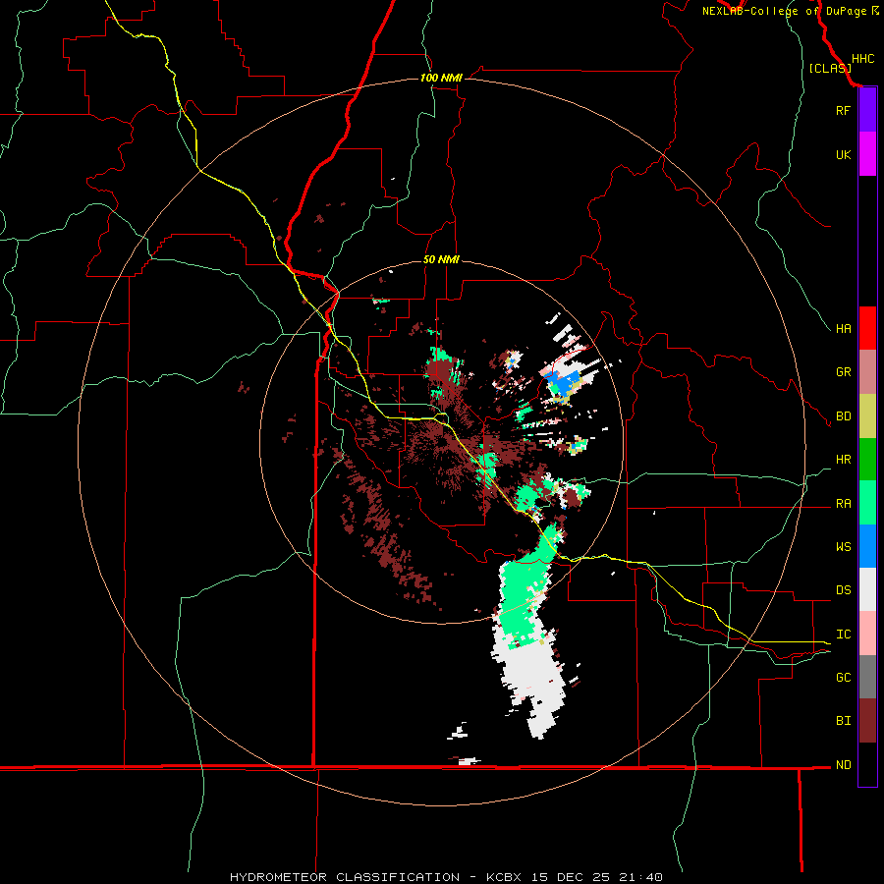Click the 'HA' legend label
Image resolution: width=884 pixels, height=884 pixels.
[x=843, y=328]
